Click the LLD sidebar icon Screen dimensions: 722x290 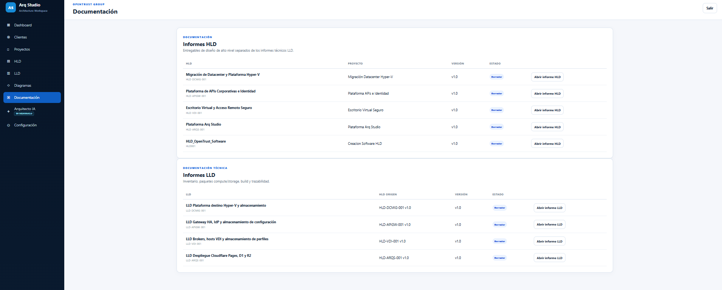pyautogui.click(x=8, y=74)
